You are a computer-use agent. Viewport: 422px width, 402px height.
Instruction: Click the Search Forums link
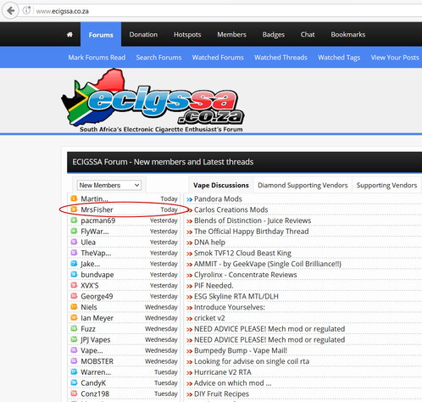[158, 58]
